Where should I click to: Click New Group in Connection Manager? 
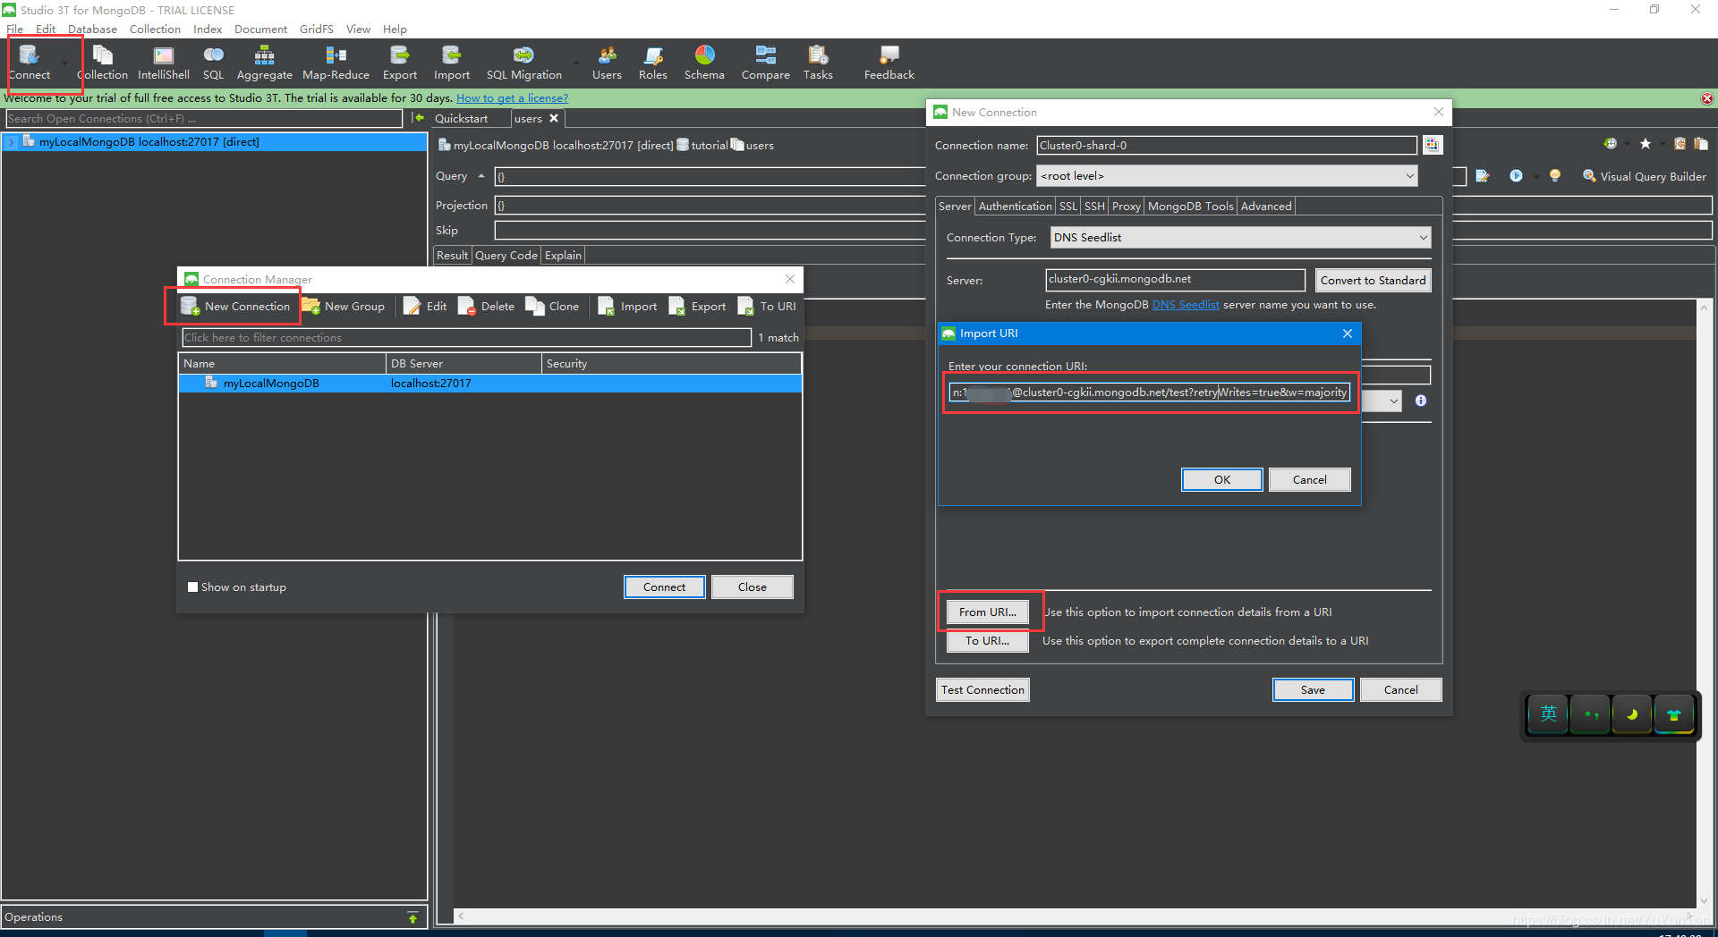[344, 306]
